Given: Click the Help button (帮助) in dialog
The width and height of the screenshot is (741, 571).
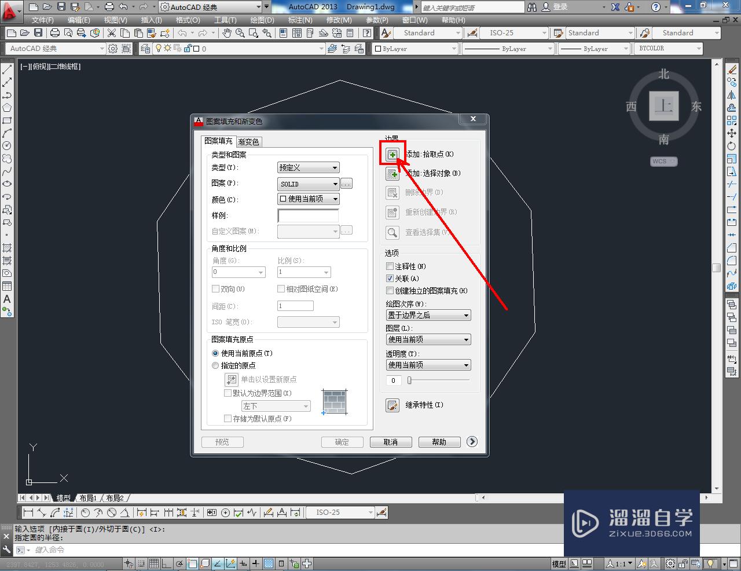Looking at the screenshot, I should tap(439, 442).
